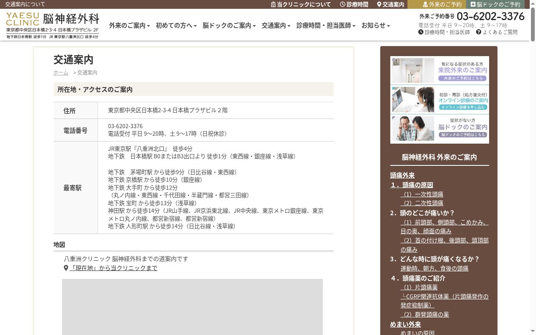Open the 来院外来のご案内 banner
The width and height of the screenshot is (536, 335).
(440, 71)
